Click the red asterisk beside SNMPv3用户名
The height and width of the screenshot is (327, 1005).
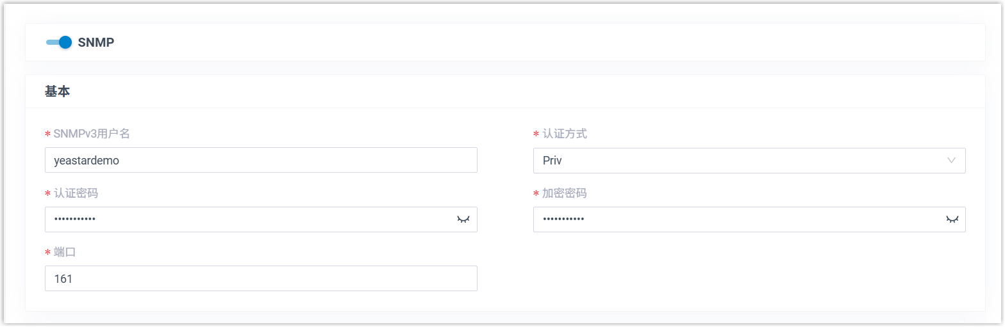pyautogui.click(x=48, y=134)
